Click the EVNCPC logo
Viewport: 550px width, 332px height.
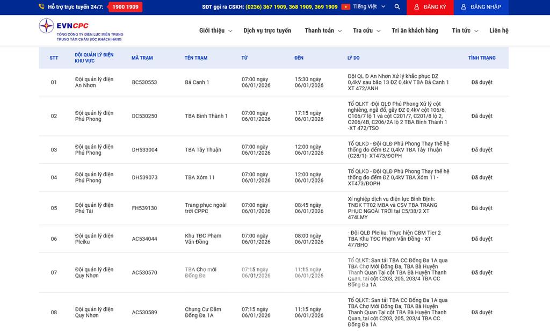81,30
